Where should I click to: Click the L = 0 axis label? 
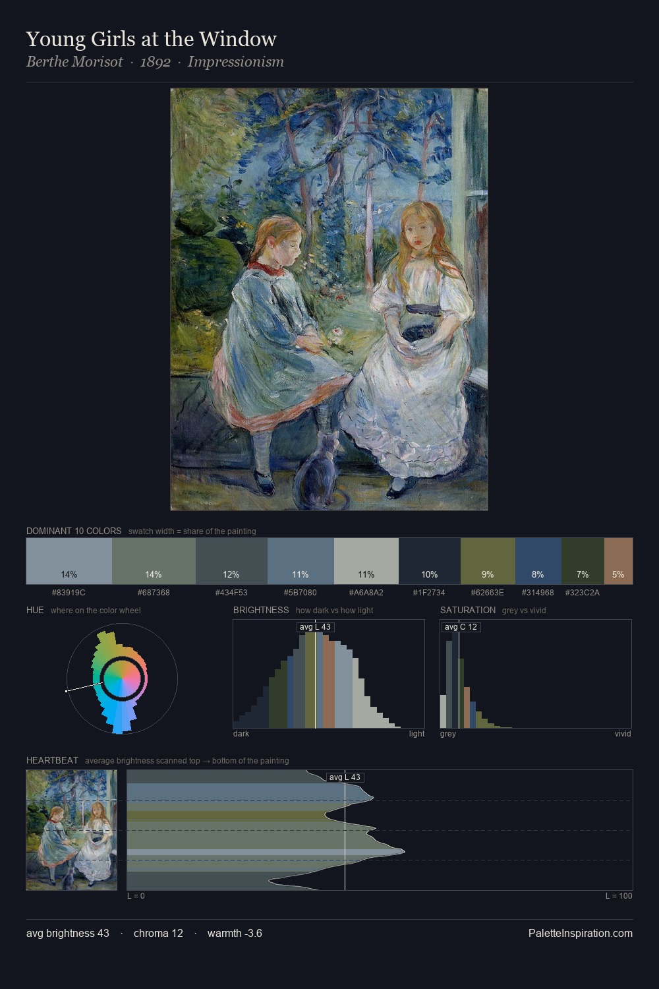pos(136,896)
